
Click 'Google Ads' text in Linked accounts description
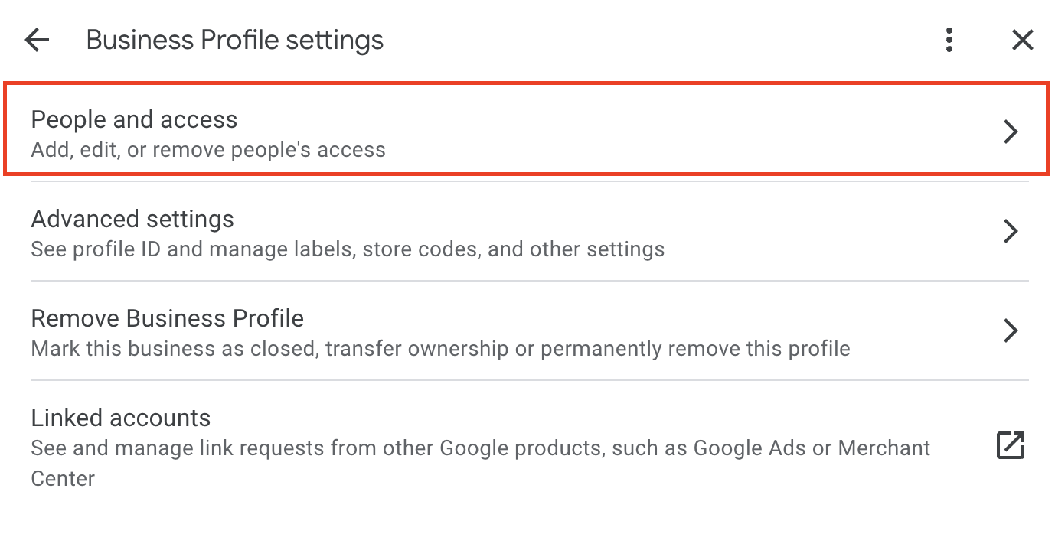point(750,448)
